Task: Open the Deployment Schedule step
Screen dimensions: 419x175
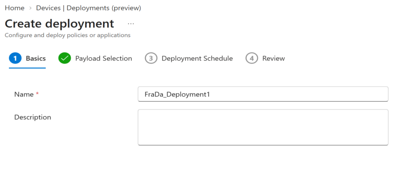Action: point(189,58)
